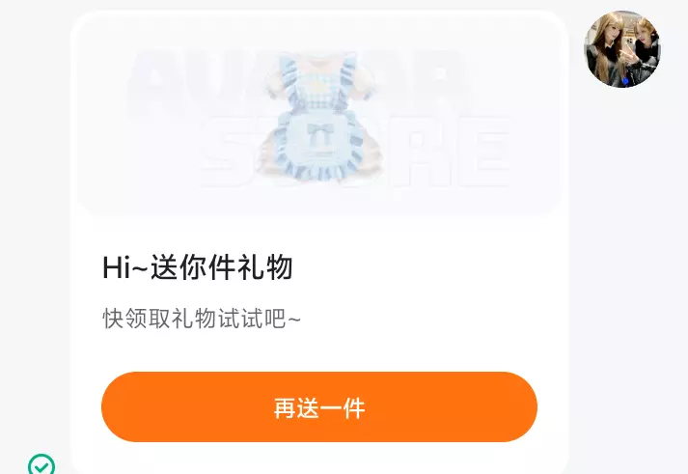Tap the 再送一件 orange button
Viewport: 688px width, 474px height.
[319, 406]
